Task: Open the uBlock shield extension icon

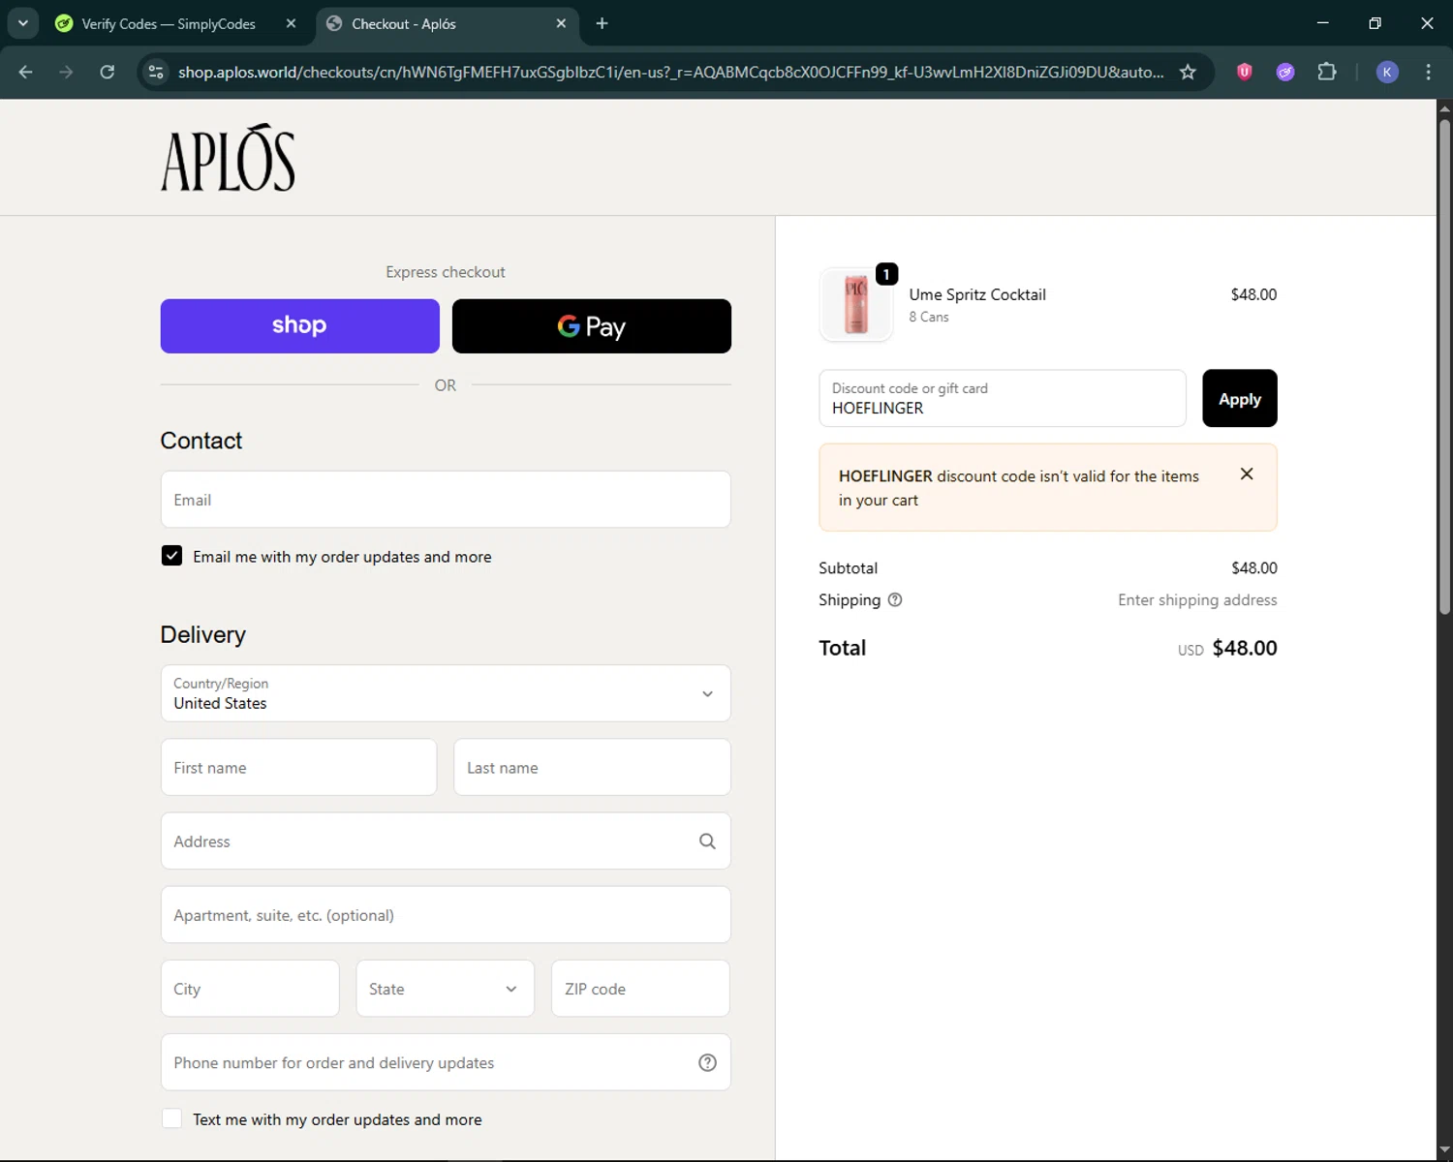Action: coord(1245,72)
